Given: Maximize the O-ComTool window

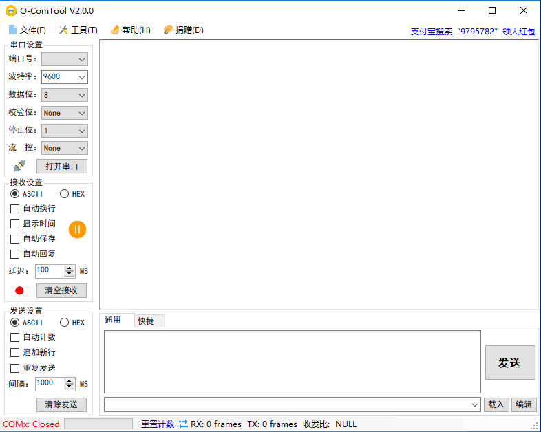Looking at the screenshot, I should [492, 11].
